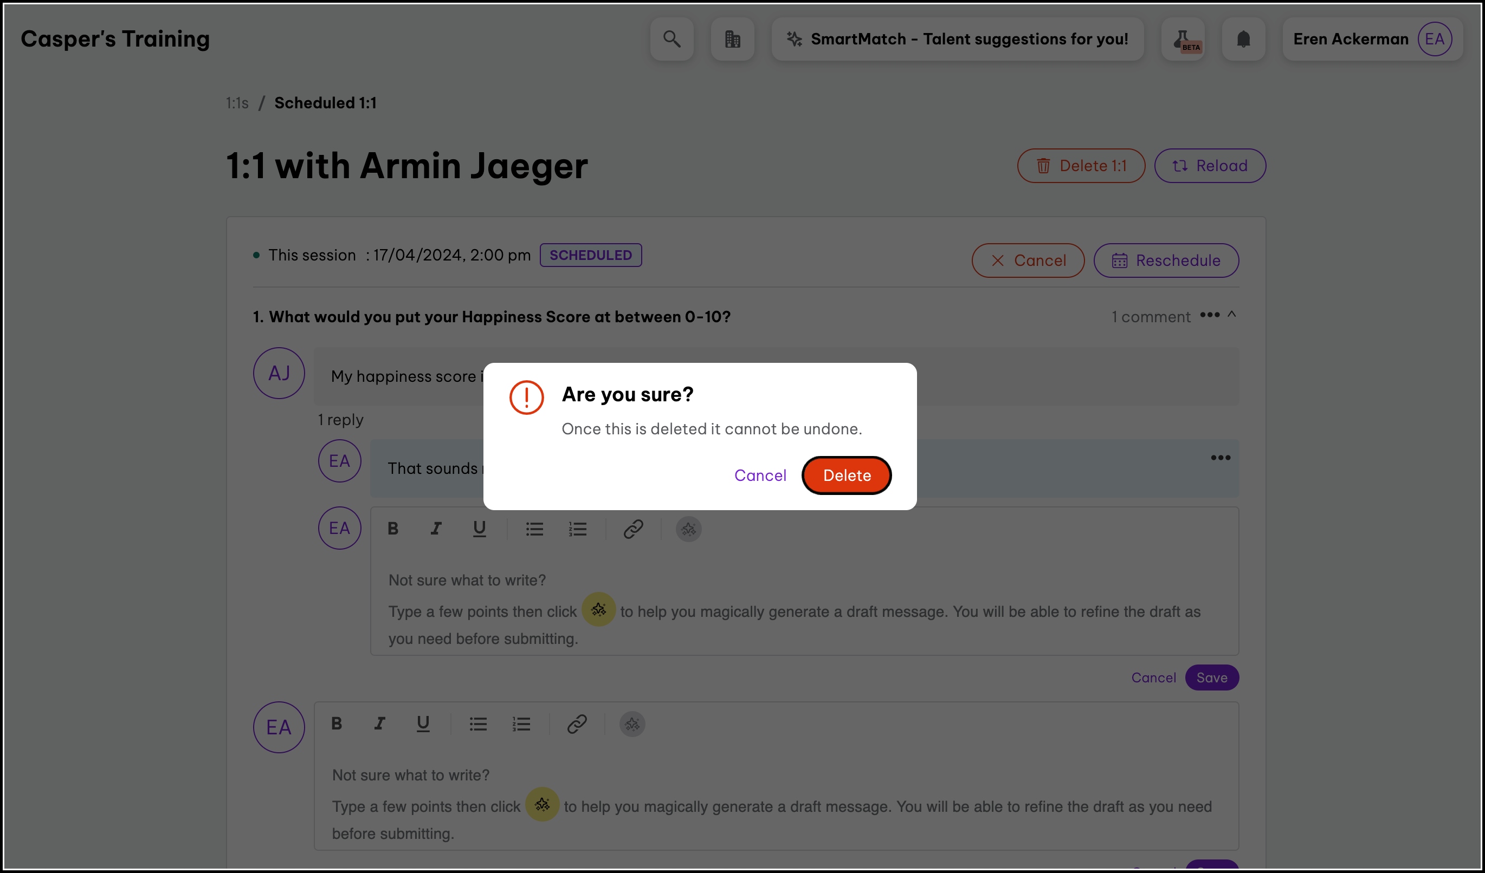Click Insert link icon in reply editor

click(633, 529)
